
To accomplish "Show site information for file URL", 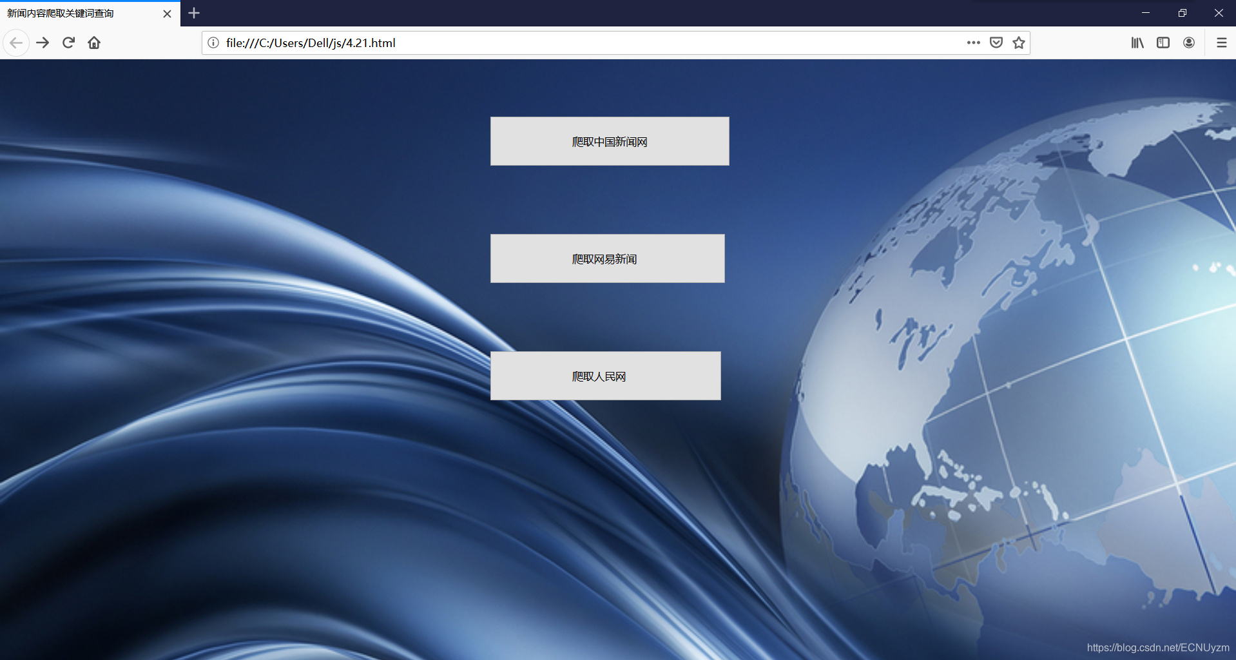I will (x=213, y=43).
